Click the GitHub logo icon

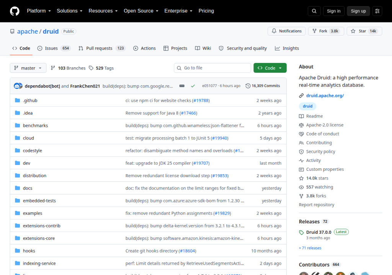[x=15, y=11]
